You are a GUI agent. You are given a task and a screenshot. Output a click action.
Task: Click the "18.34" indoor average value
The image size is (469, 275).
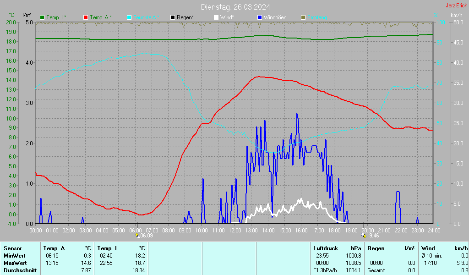(139, 270)
